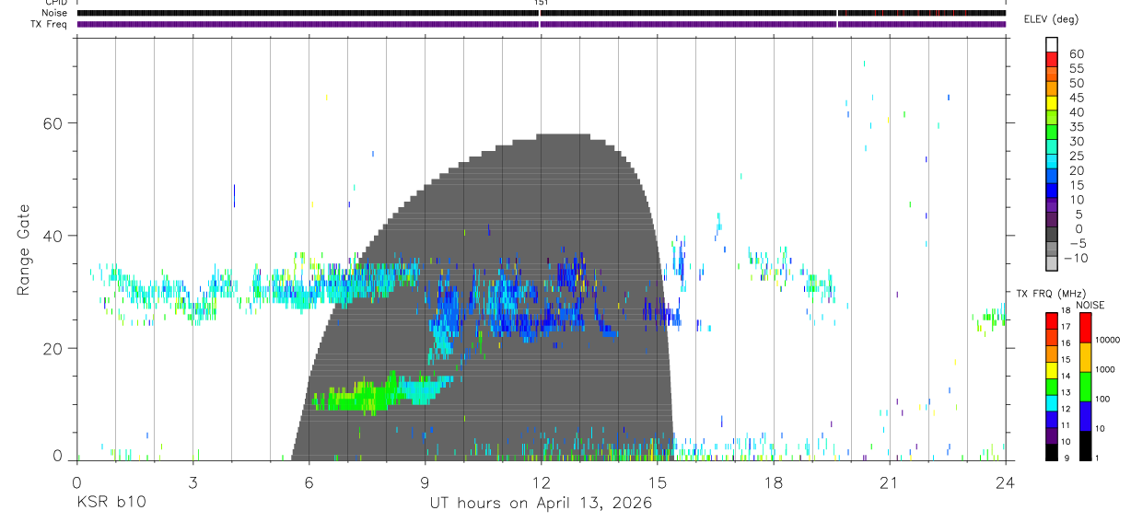Select the white top swatch of the ELEV bar
Screen dimensions: 1131x522
tap(1053, 45)
